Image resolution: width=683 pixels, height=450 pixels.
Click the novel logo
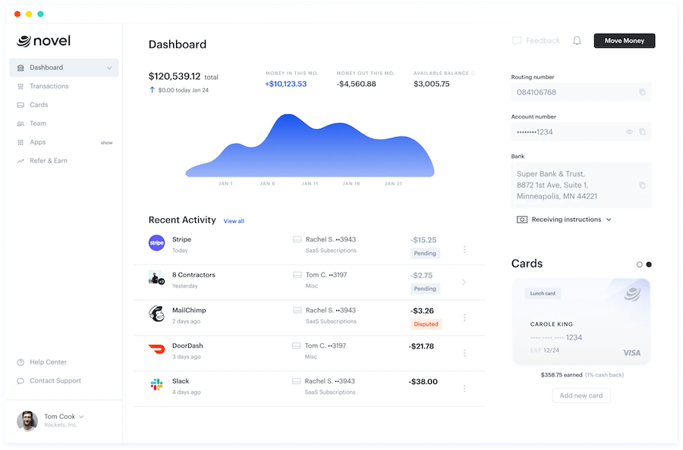coord(44,41)
